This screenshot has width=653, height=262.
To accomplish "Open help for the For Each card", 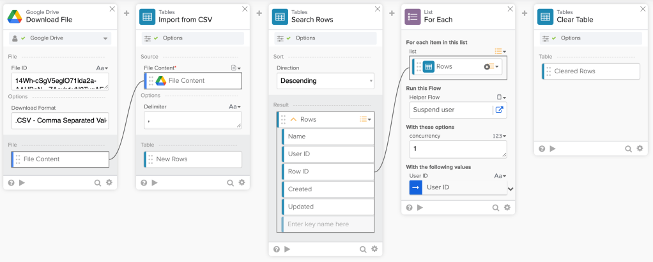I will pyautogui.click(x=410, y=207).
